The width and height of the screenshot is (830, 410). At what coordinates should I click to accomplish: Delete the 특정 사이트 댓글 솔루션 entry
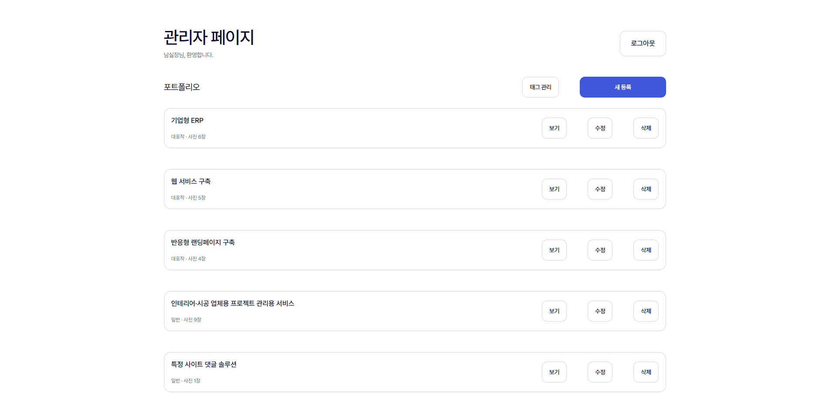point(646,372)
